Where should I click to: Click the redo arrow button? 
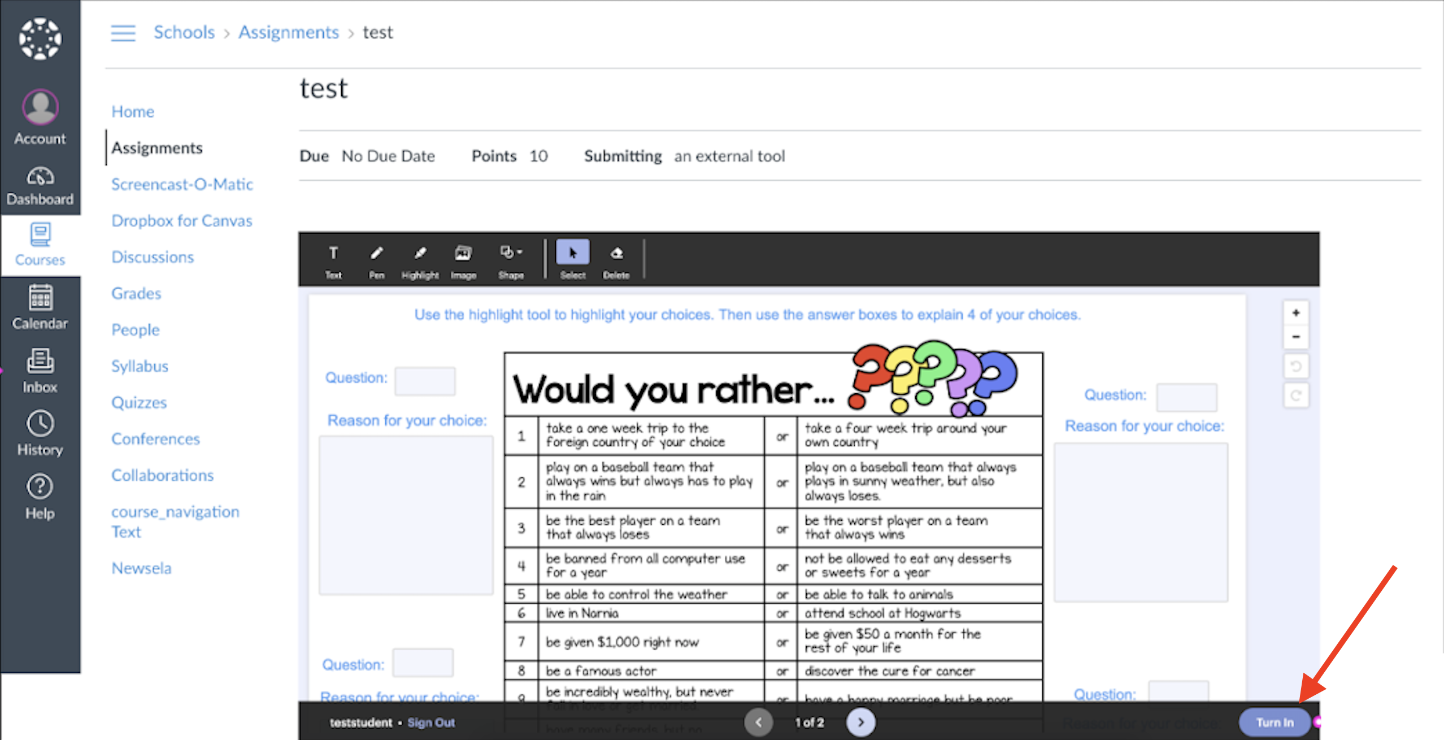click(x=1296, y=395)
